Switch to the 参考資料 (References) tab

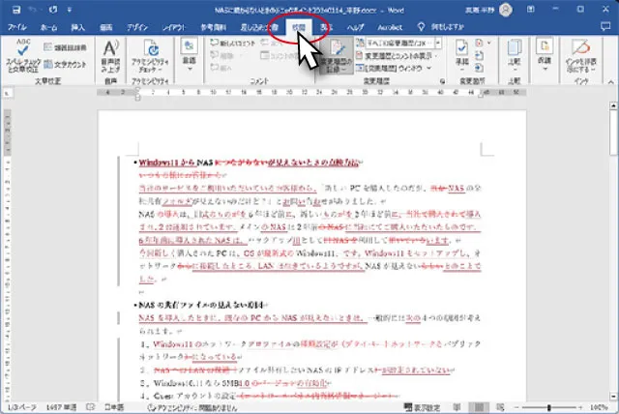coord(213,27)
